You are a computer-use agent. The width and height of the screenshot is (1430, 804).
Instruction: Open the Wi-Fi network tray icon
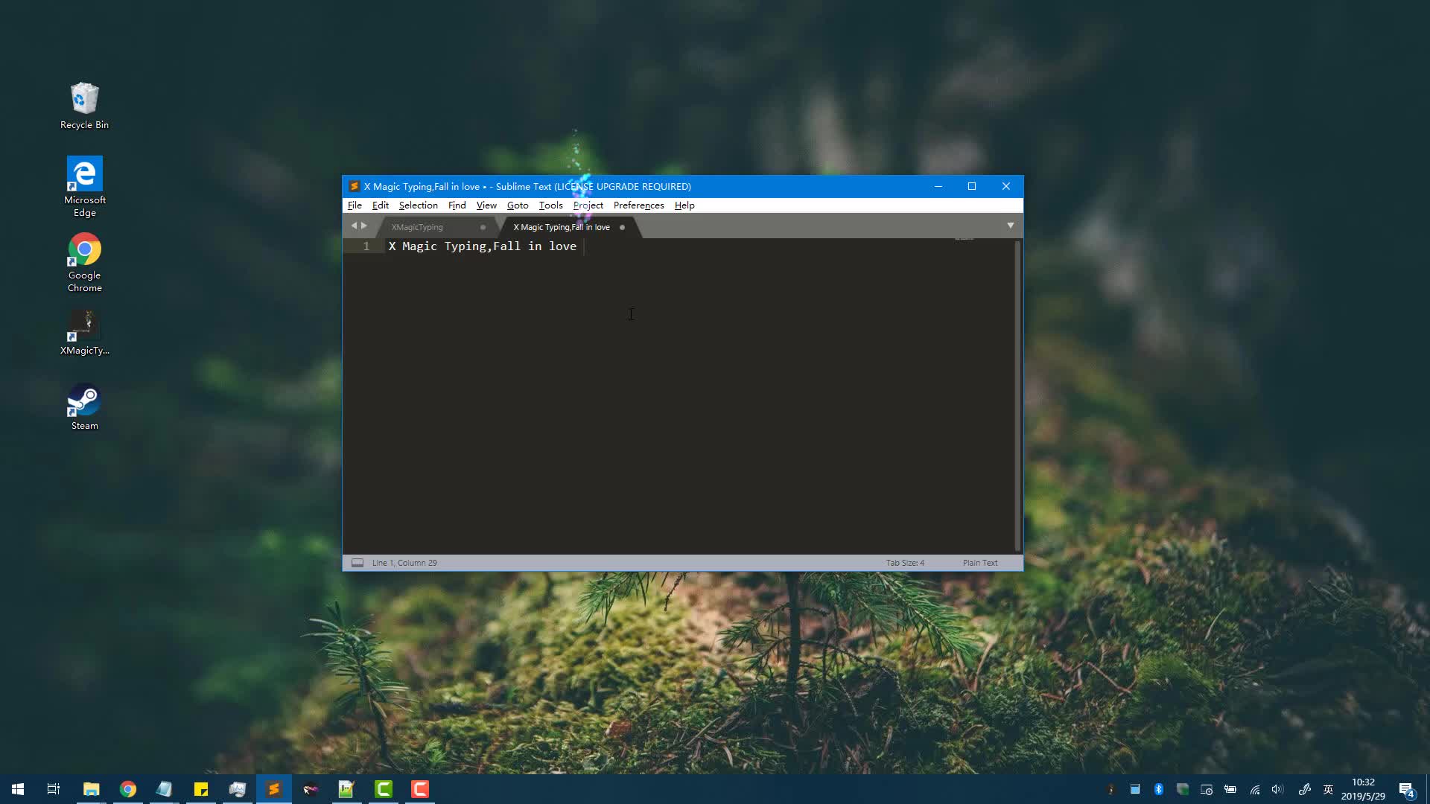[1255, 789]
